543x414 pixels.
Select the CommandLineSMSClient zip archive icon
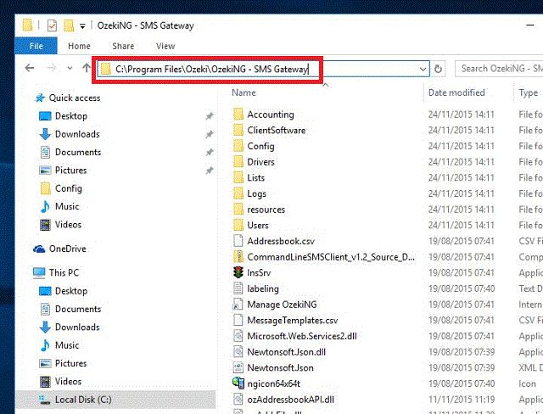click(x=238, y=256)
